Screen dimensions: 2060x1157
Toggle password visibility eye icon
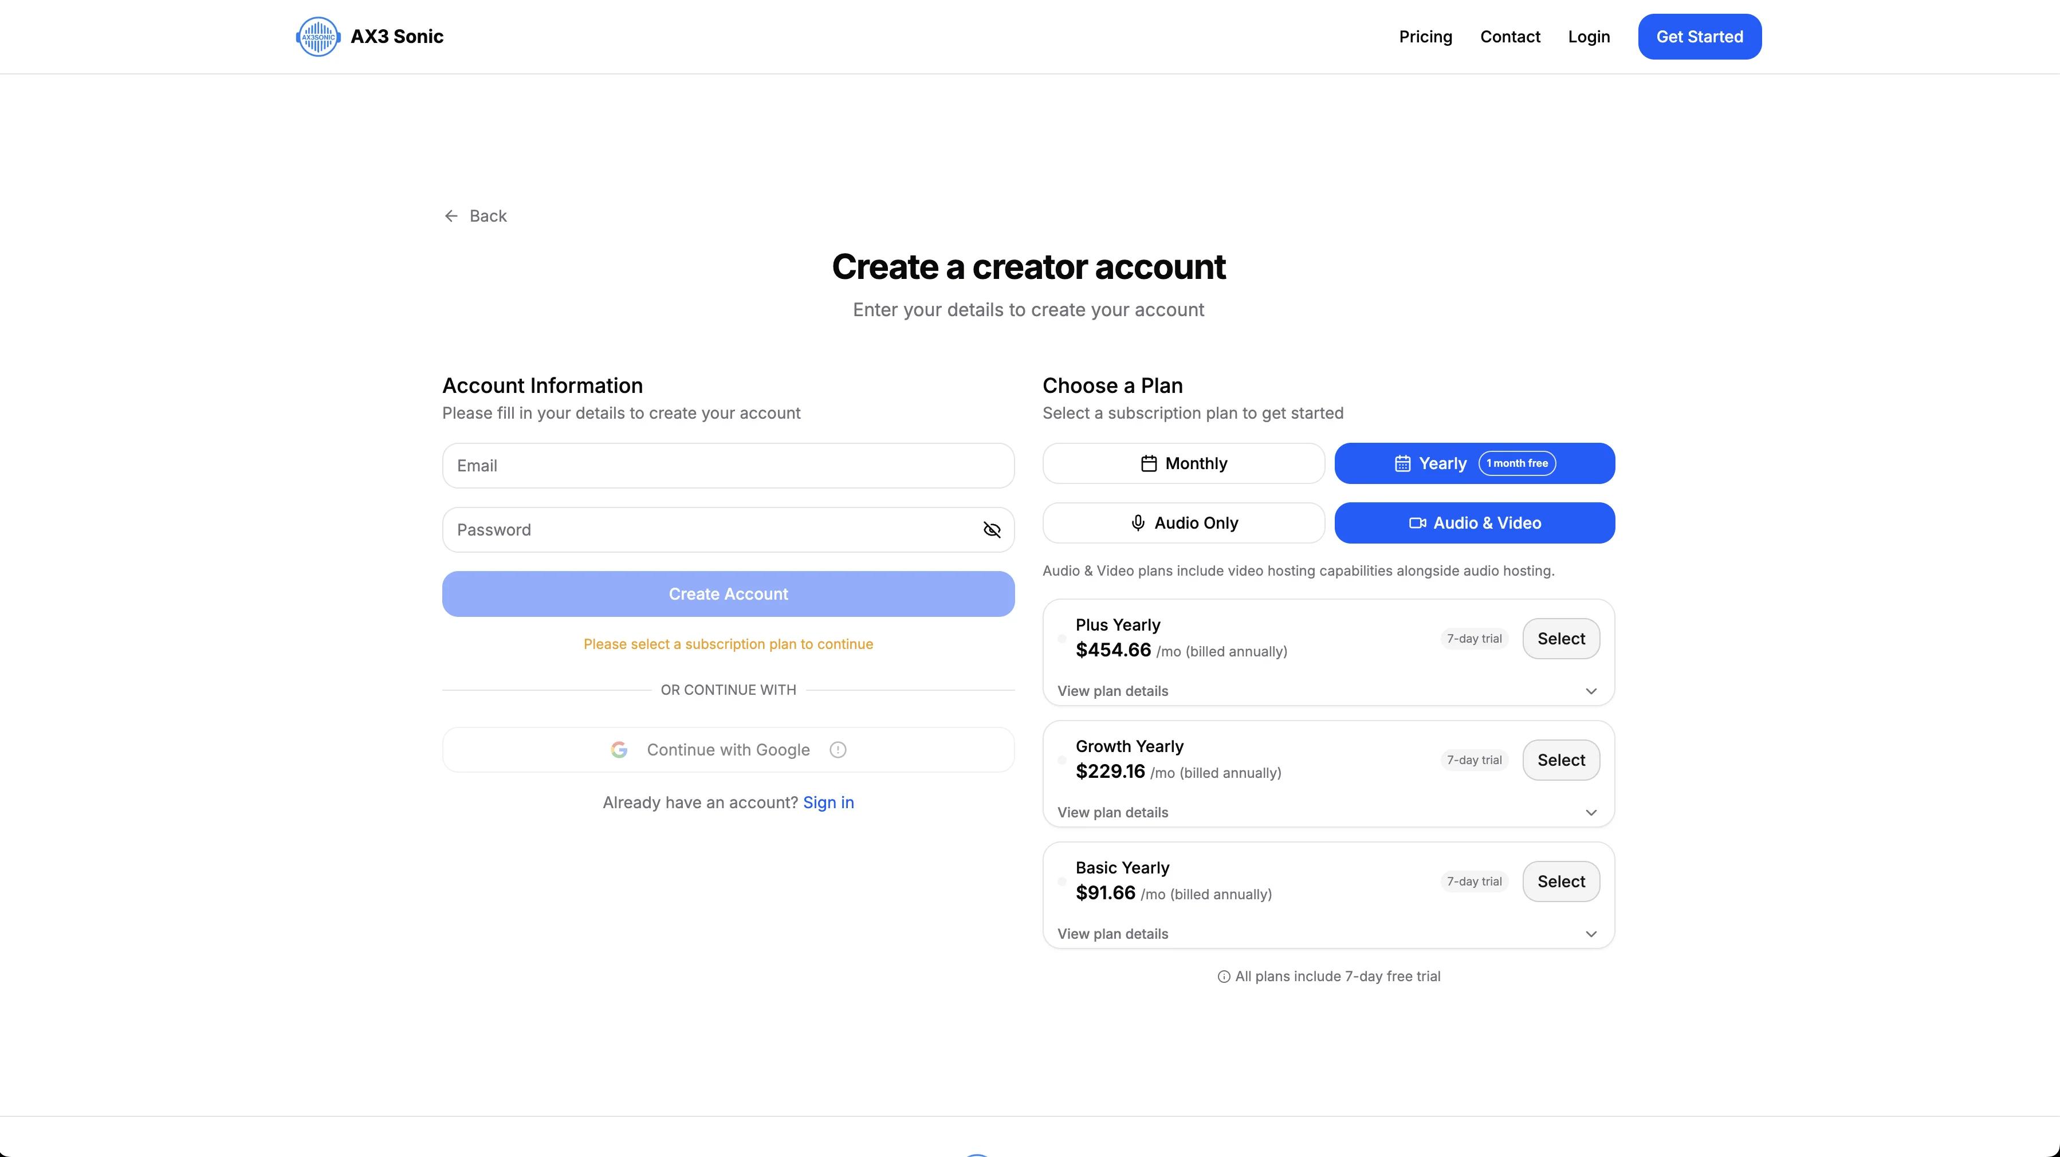992,530
